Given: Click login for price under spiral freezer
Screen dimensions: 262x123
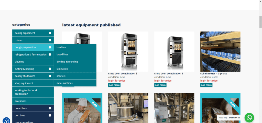Looking at the screenshot, I should pyautogui.click(x=209, y=81).
